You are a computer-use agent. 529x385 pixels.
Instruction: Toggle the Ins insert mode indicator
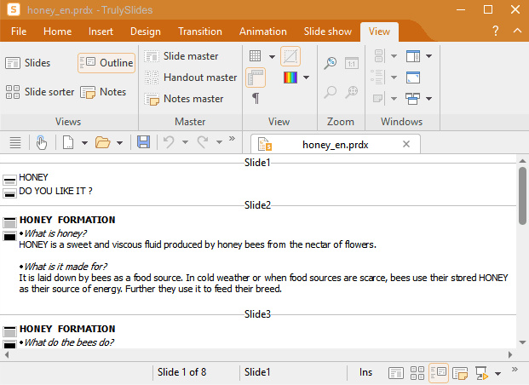[366, 372]
